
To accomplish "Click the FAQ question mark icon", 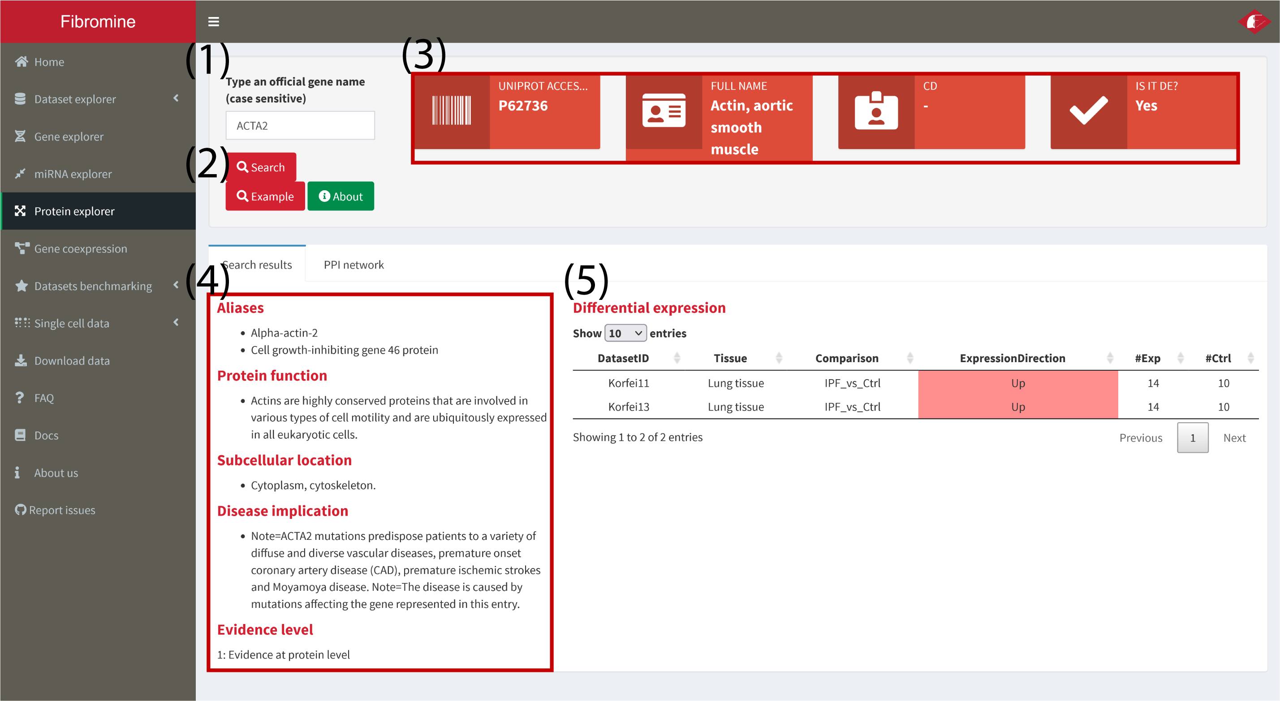I will [x=19, y=398].
